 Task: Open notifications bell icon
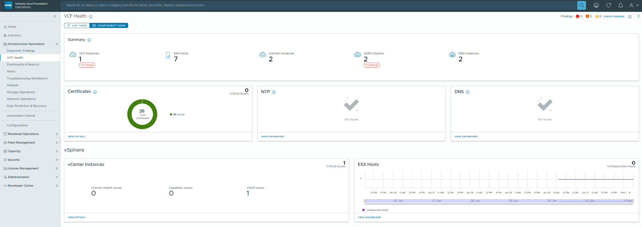coord(620,5)
